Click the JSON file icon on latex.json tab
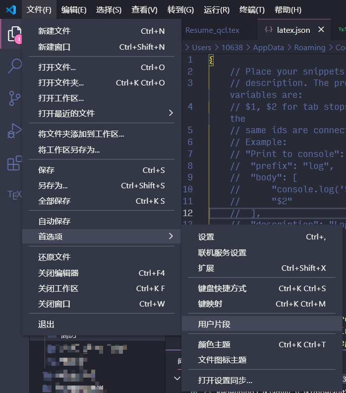The height and width of the screenshot is (393, 346). tap(269, 30)
